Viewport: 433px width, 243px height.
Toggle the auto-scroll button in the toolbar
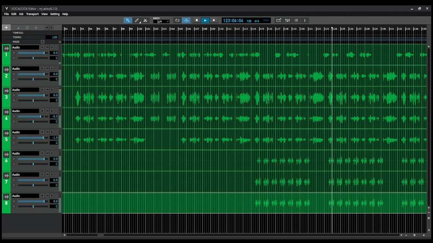(x=186, y=20)
